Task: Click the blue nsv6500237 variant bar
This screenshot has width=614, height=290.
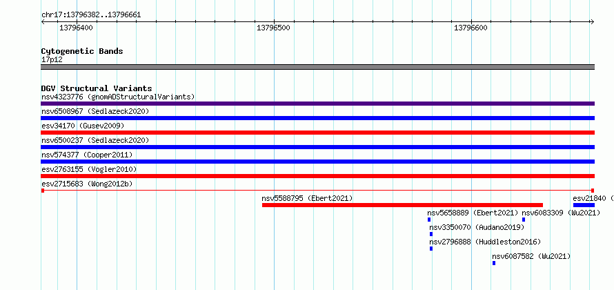Action: click(317, 147)
